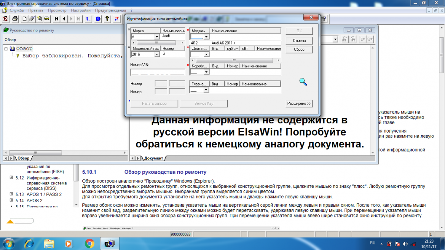Expand section 5.12 Информационно-справочная система
This screenshot has height=250, width=445.
11,178
